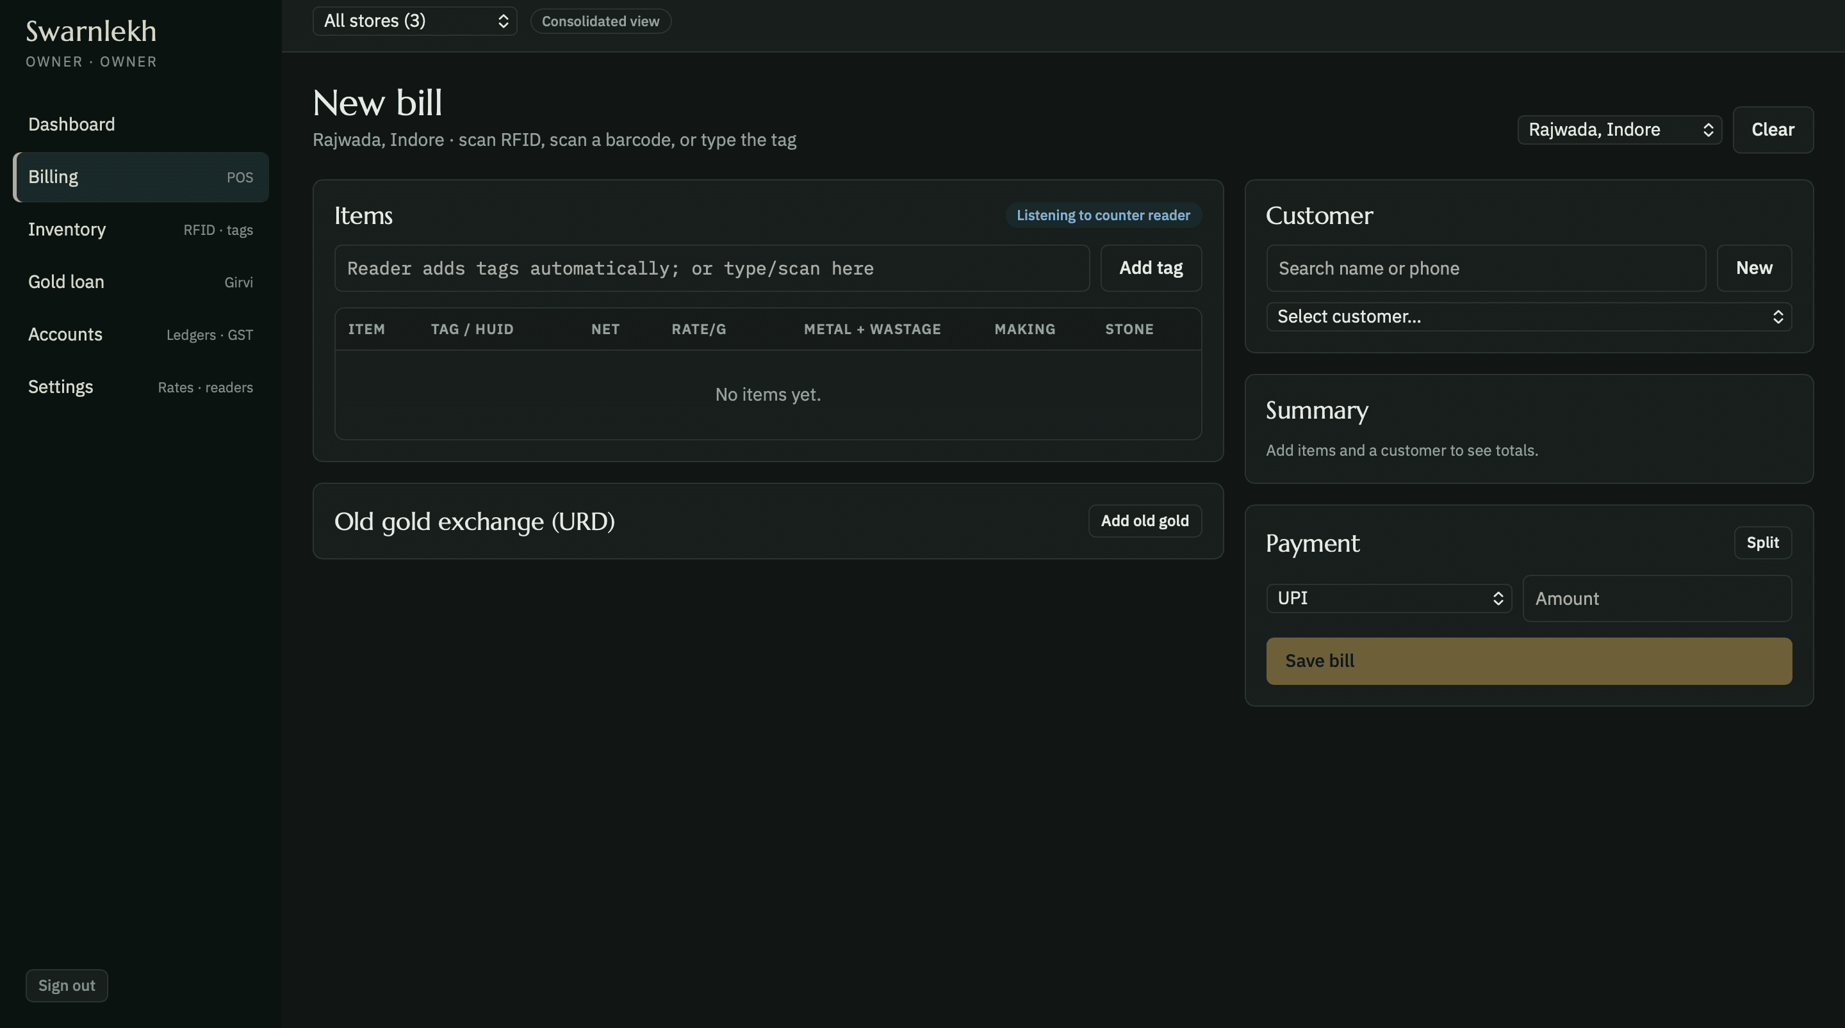The width and height of the screenshot is (1845, 1028).
Task: Focus the payment Amount field
Action: (x=1657, y=598)
